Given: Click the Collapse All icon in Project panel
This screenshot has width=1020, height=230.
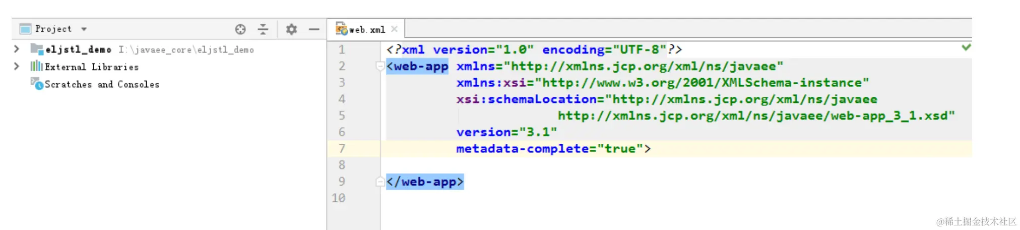Looking at the screenshot, I should [263, 29].
